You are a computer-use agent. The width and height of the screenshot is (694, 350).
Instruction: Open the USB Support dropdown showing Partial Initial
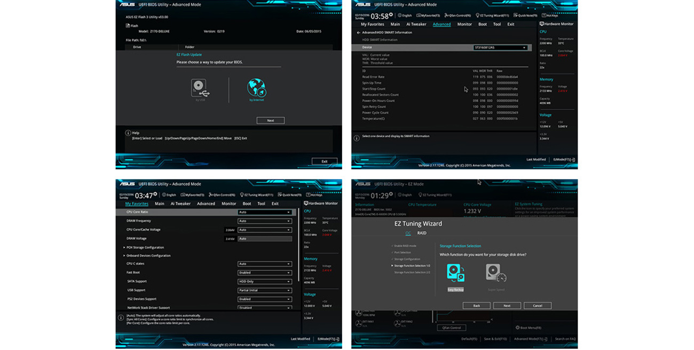pyautogui.click(x=265, y=290)
